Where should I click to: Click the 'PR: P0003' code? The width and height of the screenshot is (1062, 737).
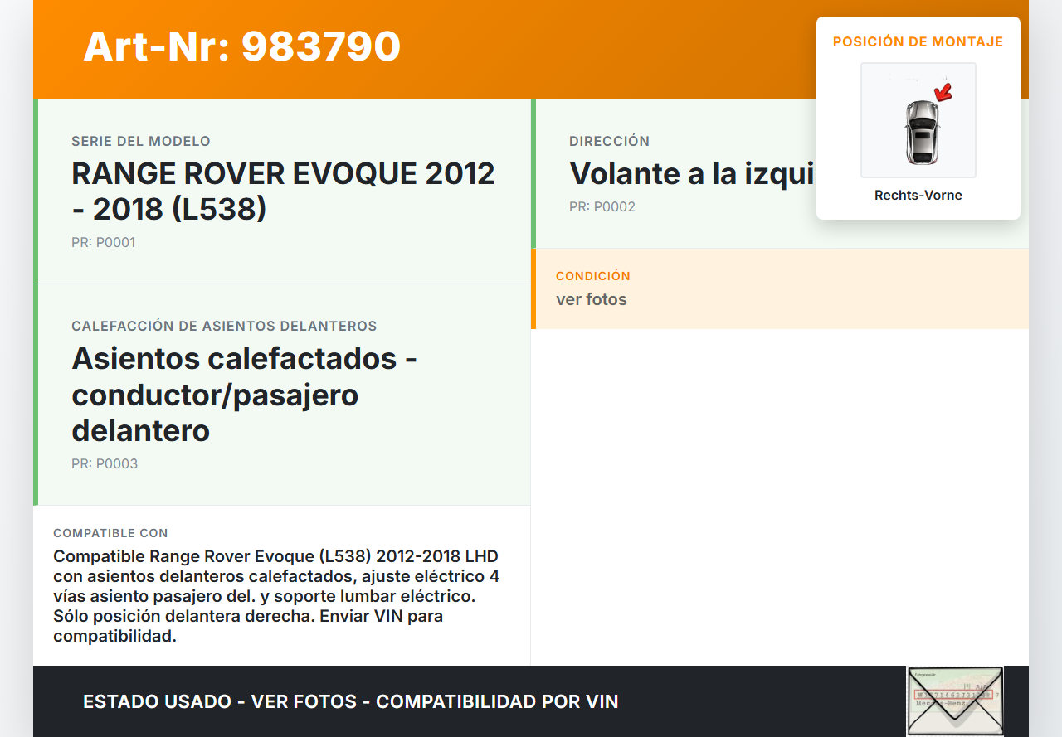point(105,464)
